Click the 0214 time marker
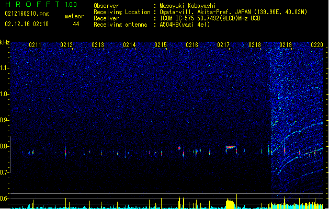The height and width of the screenshot is (209, 329). click(129, 45)
